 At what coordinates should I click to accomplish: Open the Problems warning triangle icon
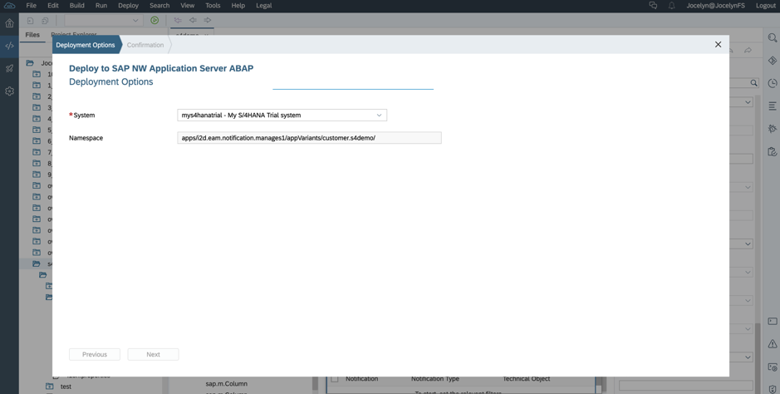coord(772,344)
